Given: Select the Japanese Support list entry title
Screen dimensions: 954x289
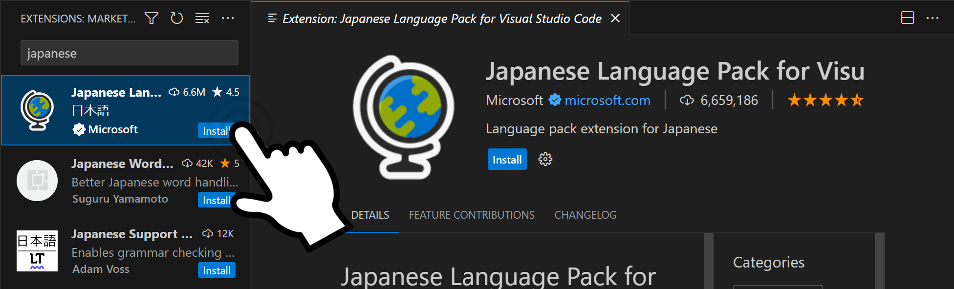Looking at the screenshot, I should pyautogui.click(x=132, y=234).
